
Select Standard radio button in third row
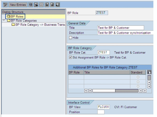(138, 86)
